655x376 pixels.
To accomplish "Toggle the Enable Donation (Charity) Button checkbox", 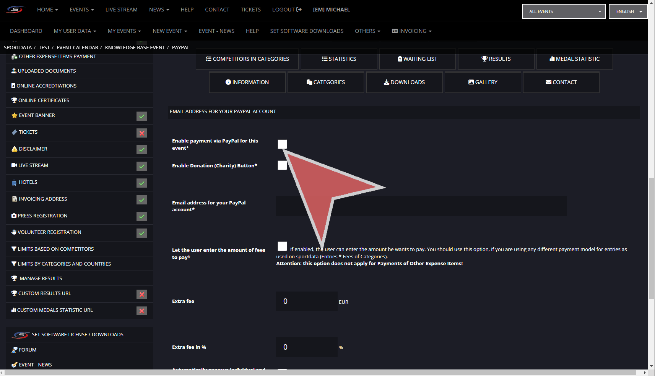I will point(282,165).
